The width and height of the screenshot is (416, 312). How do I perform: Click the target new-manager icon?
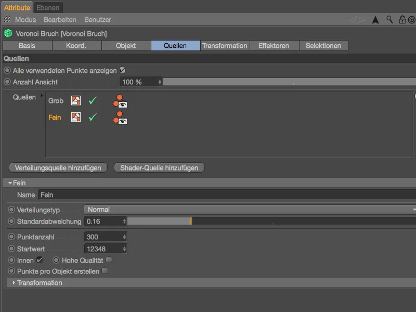[412, 20]
